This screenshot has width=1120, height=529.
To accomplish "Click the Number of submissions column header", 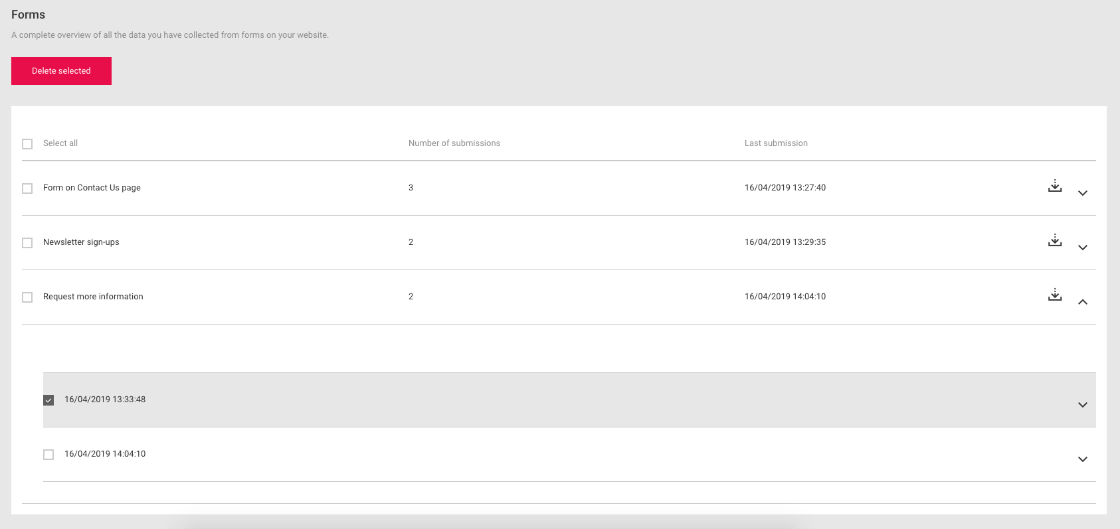I will coord(454,143).
